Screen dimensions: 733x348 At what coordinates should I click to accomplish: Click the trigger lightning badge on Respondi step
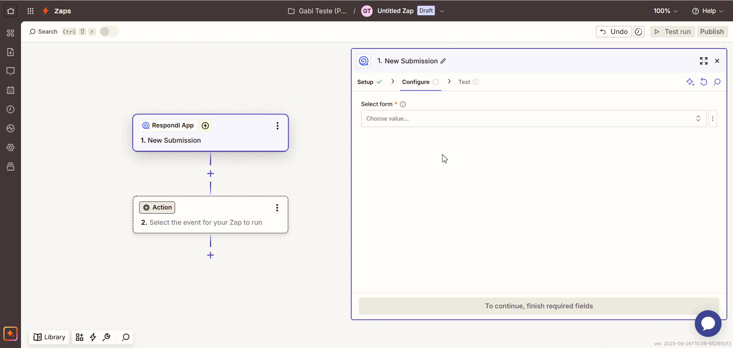(205, 126)
